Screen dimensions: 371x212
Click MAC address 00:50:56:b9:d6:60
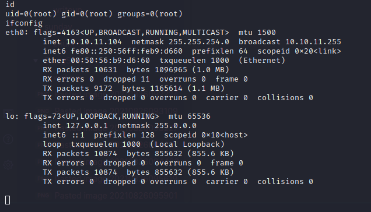coord(110,61)
